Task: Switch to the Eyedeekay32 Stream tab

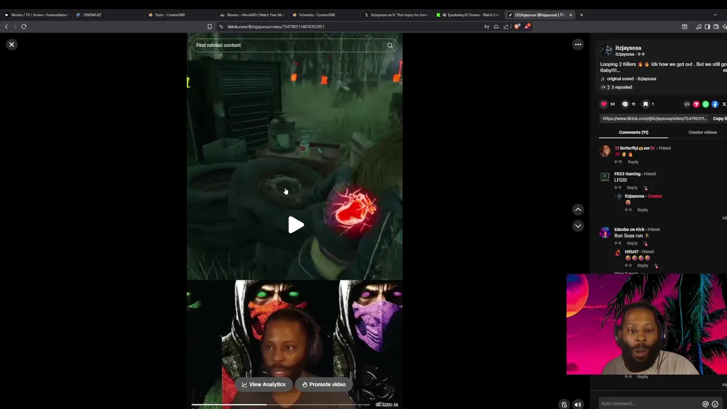Action: [x=467, y=15]
